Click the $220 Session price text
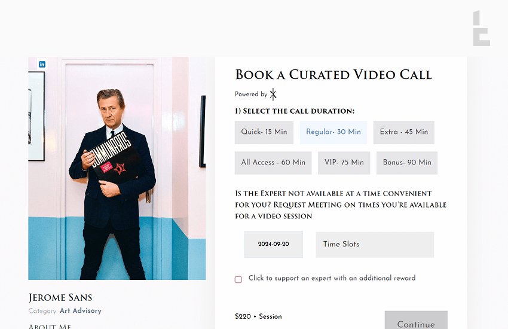Image resolution: width=508 pixels, height=329 pixels. point(258,316)
